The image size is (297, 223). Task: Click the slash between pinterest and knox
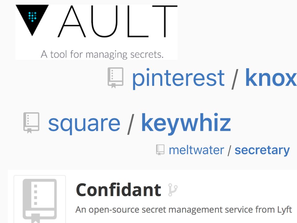point(235,79)
